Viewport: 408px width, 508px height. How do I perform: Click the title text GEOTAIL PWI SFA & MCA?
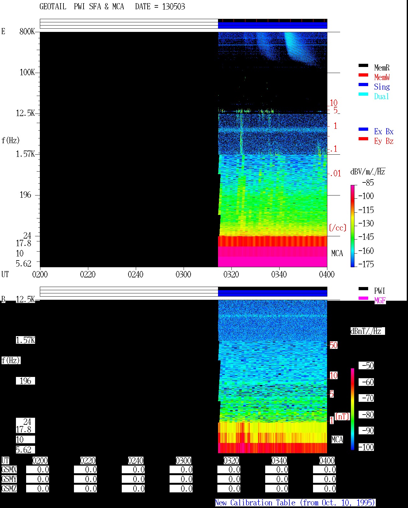coord(82,7)
